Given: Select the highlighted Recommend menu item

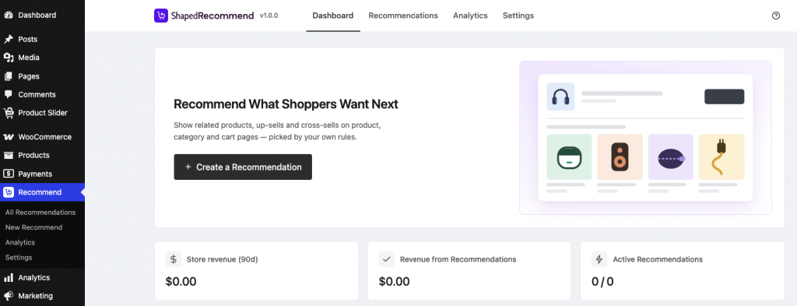Looking at the screenshot, I should coord(42,192).
